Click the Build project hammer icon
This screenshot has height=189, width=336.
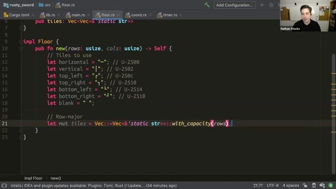point(207,5)
